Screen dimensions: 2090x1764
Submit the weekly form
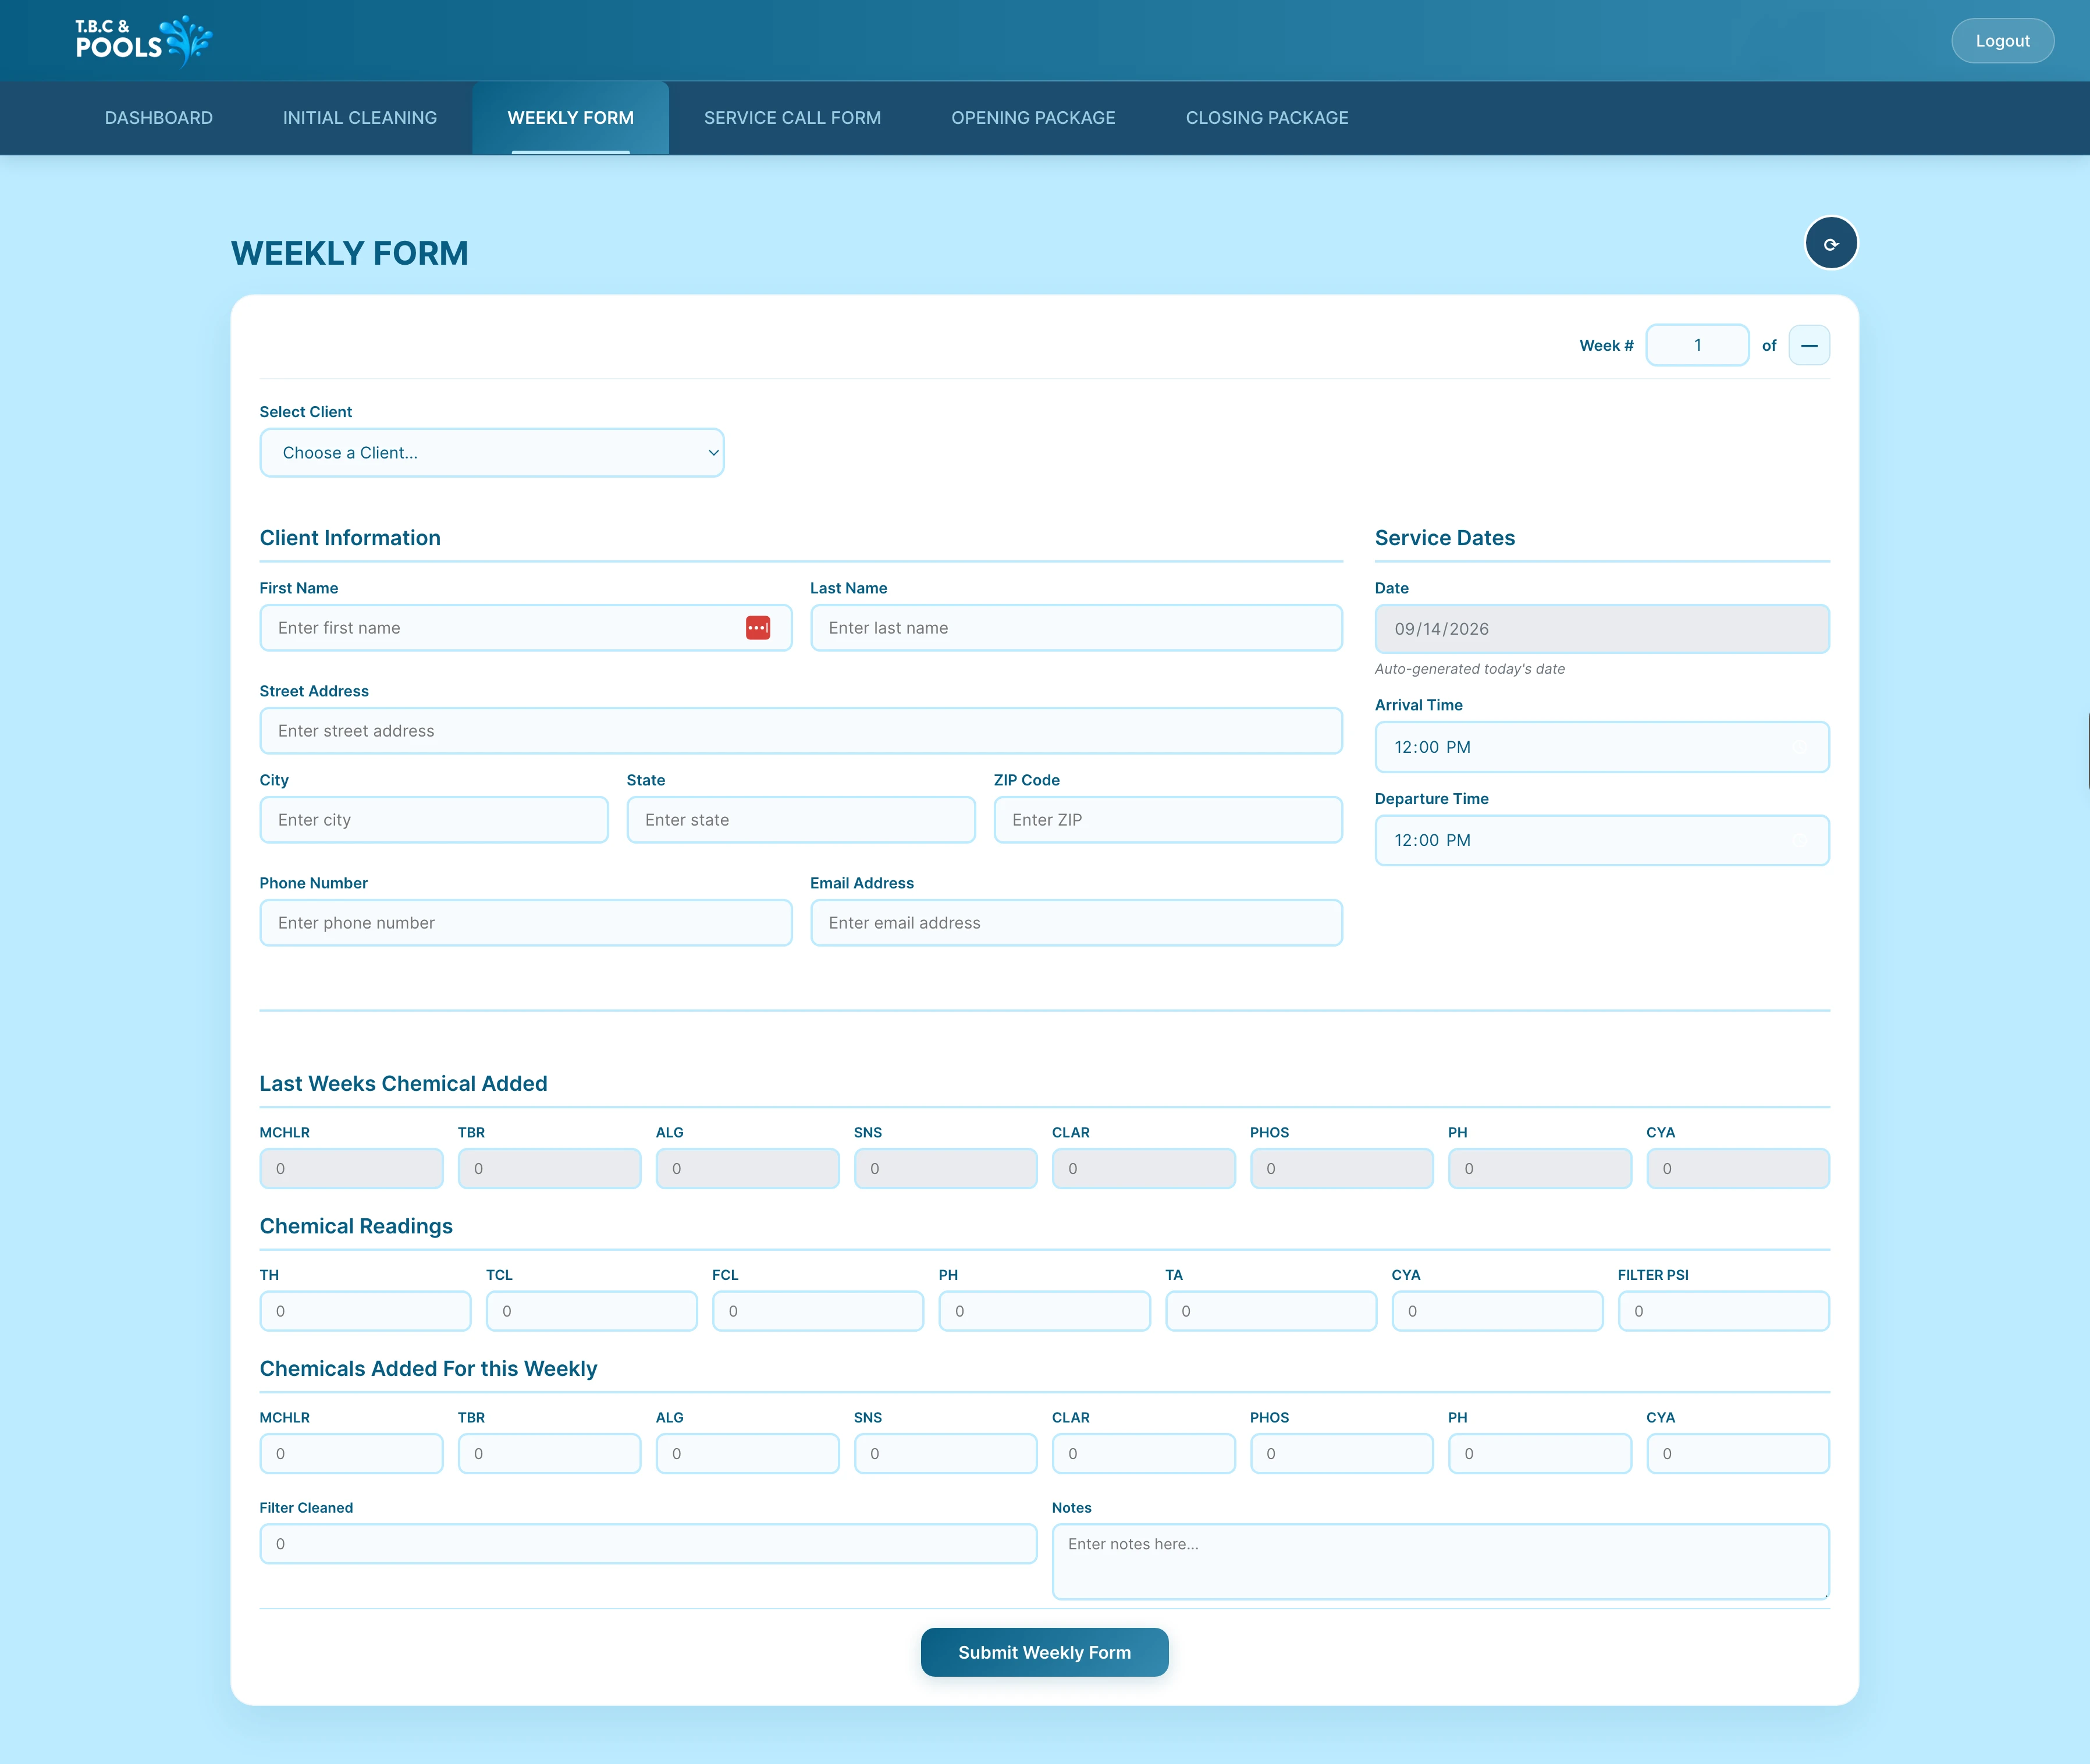pos(1044,1652)
